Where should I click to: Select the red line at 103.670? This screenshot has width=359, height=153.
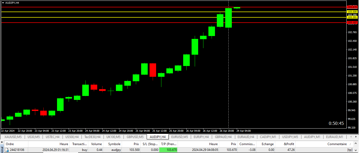point(173,7)
